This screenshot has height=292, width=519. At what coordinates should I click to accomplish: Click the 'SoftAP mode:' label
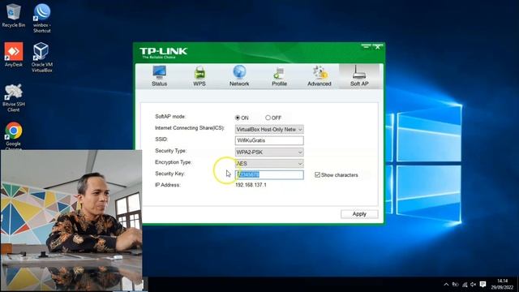click(170, 117)
